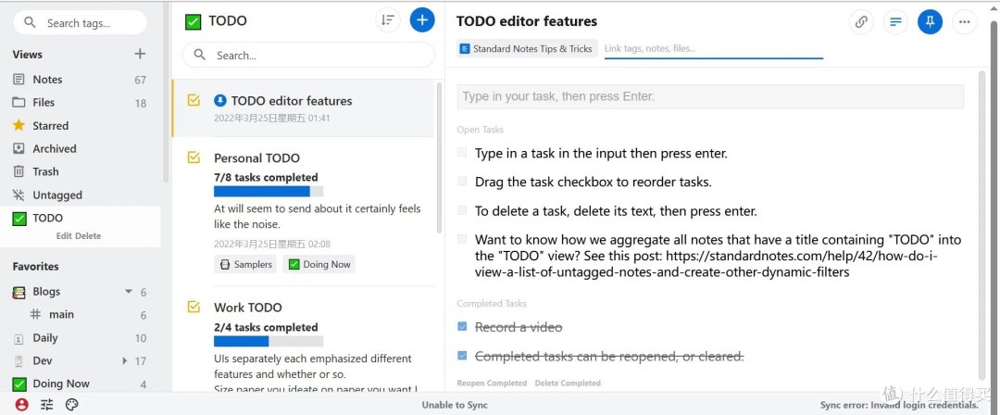Open the editor selection menu icon
The image size is (1000, 415).
pyautogui.click(x=895, y=21)
